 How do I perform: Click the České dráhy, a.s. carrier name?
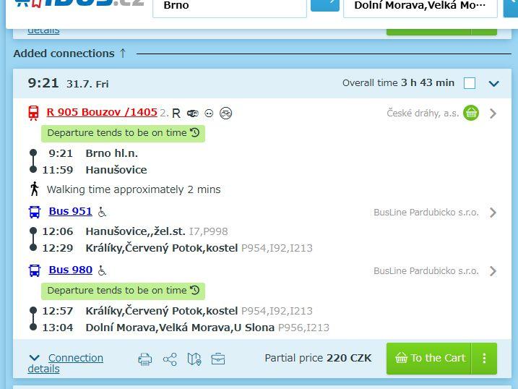pos(423,114)
